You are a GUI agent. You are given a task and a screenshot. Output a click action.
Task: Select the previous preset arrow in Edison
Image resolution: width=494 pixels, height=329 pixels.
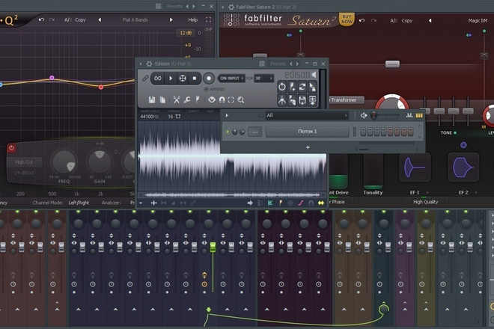tap(291, 64)
